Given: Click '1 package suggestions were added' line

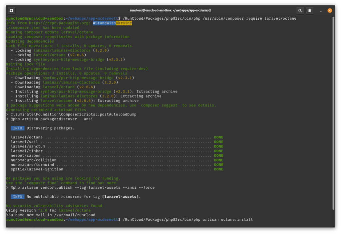Looking at the screenshot, I should (x=111, y=105).
